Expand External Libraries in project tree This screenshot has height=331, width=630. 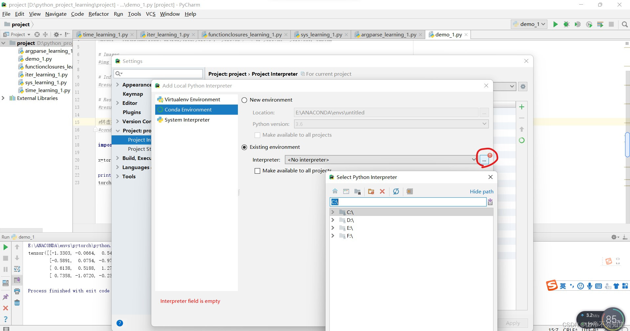(x=3, y=98)
